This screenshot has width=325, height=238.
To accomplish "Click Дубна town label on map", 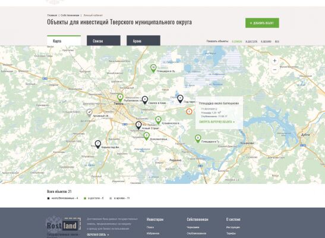I will click(x=305, y=134).
